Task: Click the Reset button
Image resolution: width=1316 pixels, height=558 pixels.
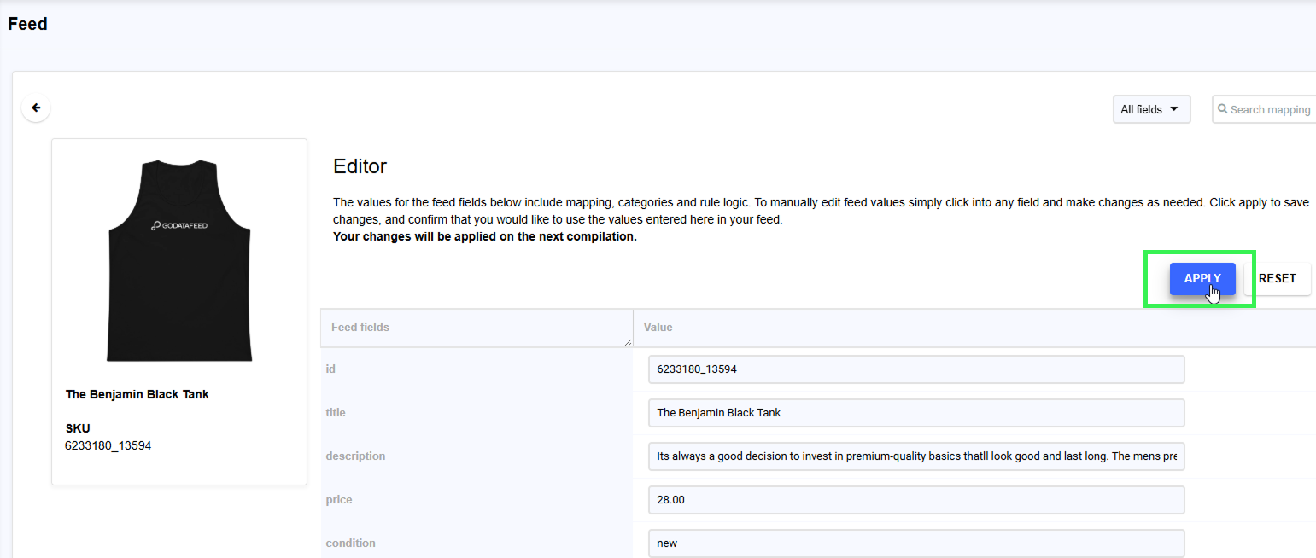Action: tap(1277, 278)
